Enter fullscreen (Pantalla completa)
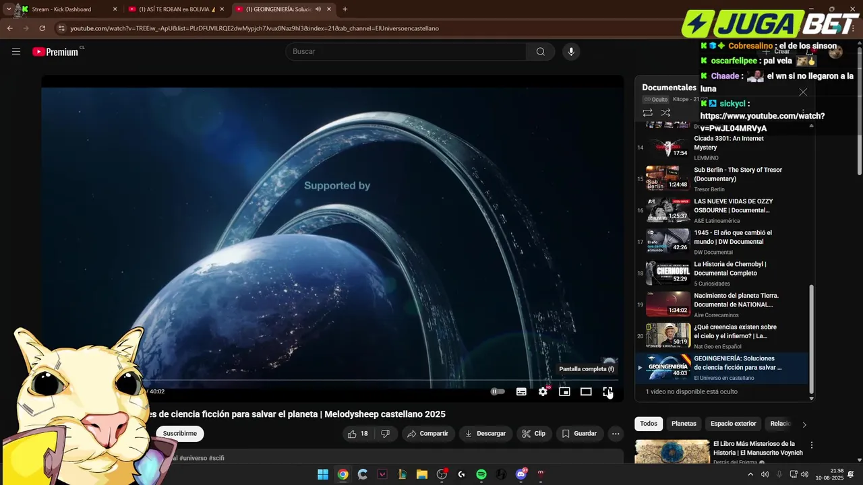863x485 pixels. 607,391
